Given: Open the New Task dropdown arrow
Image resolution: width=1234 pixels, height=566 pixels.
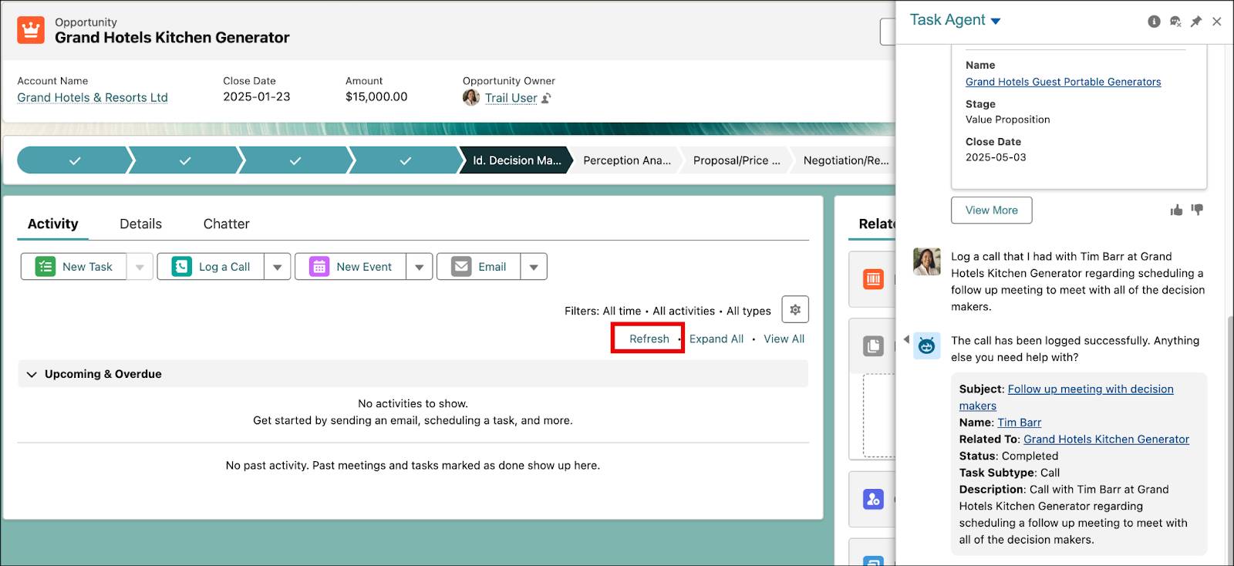Looking at the screenshot, I should (140, 267).
